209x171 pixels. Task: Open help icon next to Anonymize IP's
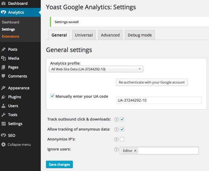point(116,139)
